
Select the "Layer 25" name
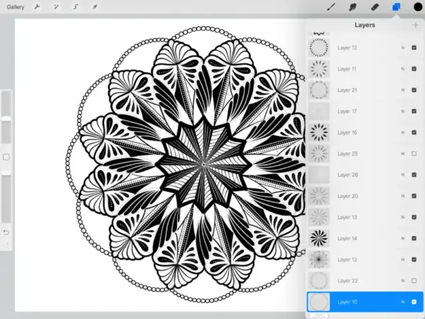[348, 154]
